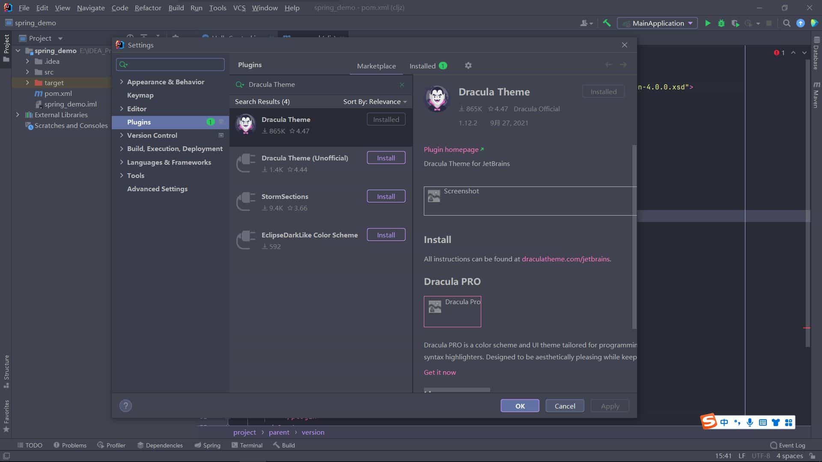The image size is (822, 462).
Task: Open the Favorites tool window
Action: (x=6, y=416)
